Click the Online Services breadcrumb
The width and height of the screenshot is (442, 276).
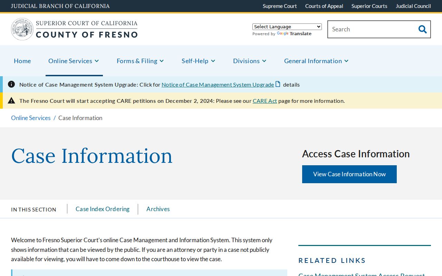click(31, 118)
